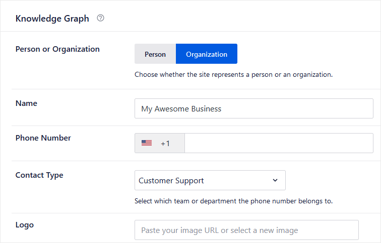Click the "Phone Number" field label
Screen dimensions: 381x243
[43, 138]
